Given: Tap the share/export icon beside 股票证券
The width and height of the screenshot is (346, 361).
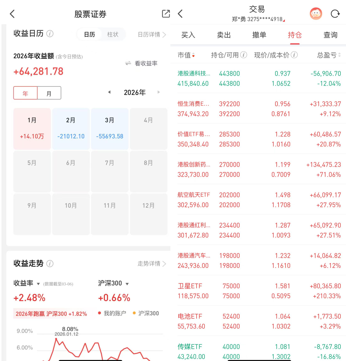Looking at the screenshot, I should coord(166,14).
